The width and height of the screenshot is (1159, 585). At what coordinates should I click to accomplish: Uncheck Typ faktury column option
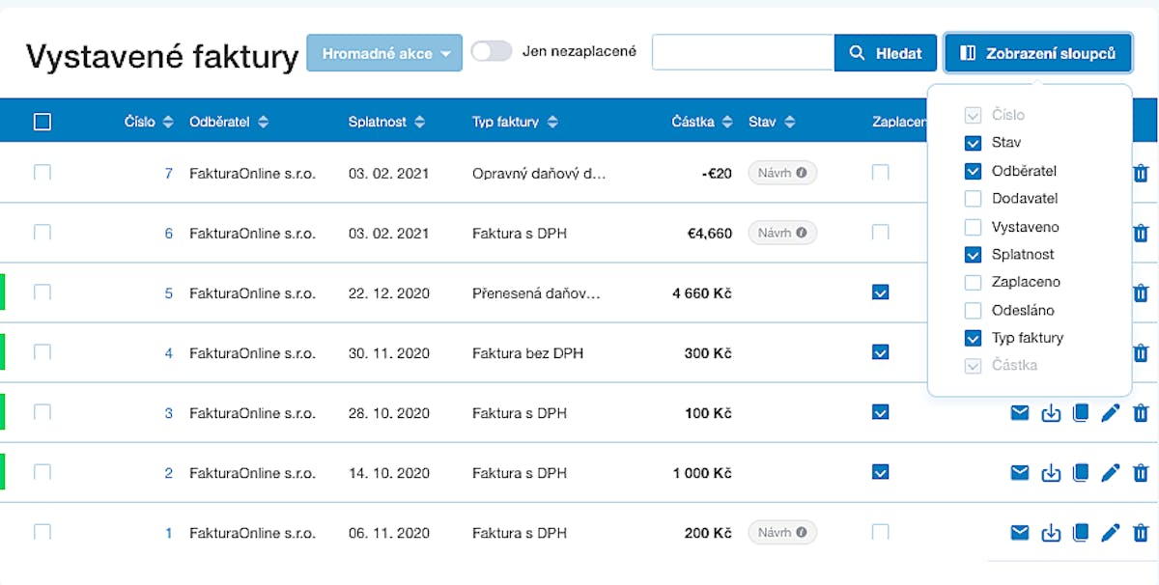click(974, 339)
